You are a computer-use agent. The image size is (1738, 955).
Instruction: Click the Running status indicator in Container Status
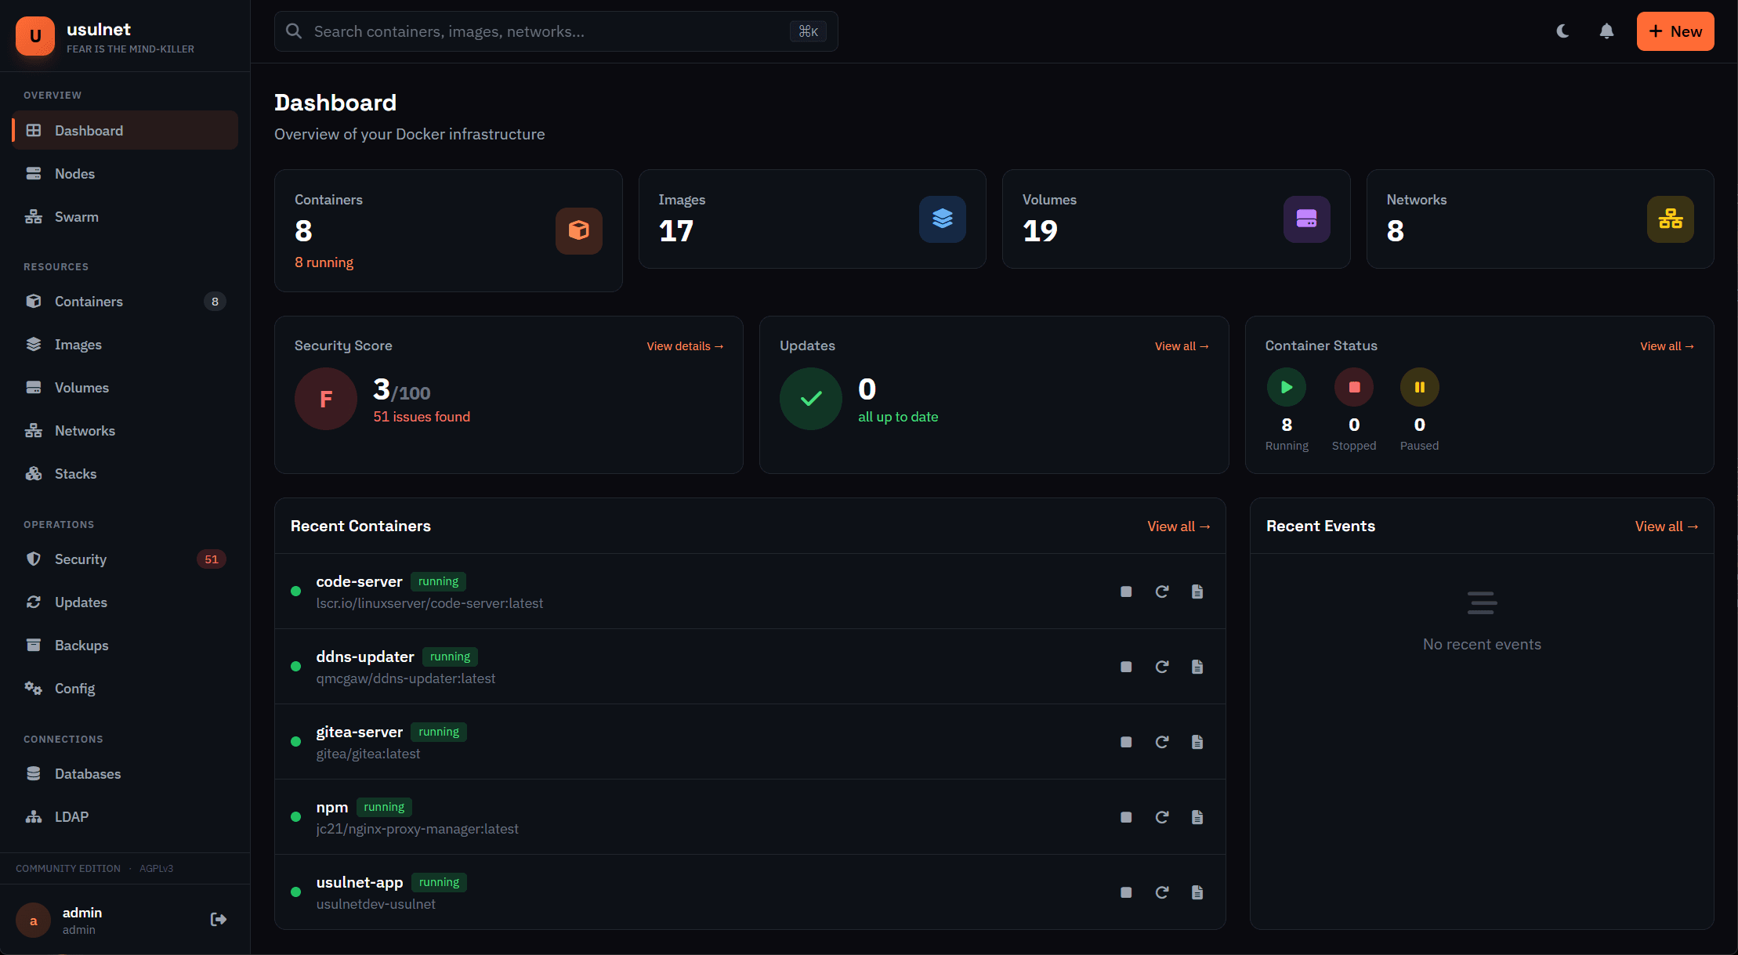coord(1286,386)
